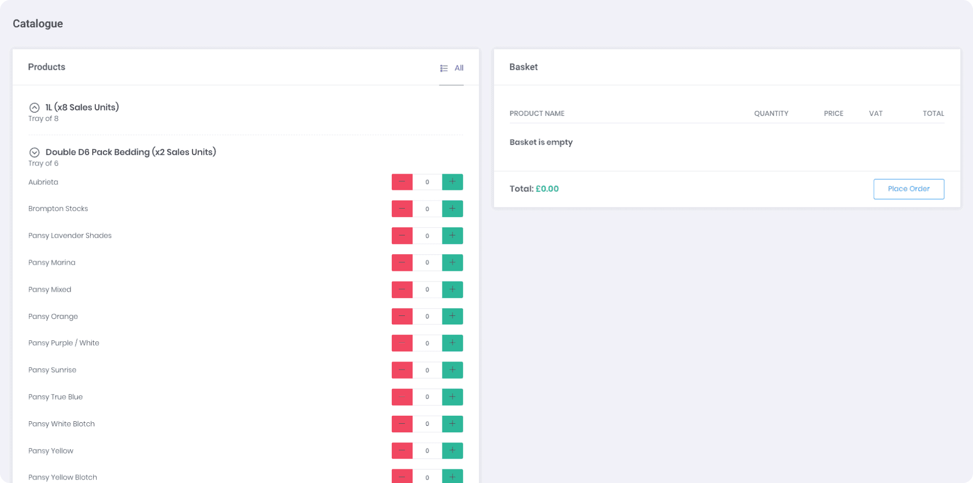This screenshot has width=973, height=483.
Task: Click the Double D6 Pack Bedding heading
Action: click(131, 152)
